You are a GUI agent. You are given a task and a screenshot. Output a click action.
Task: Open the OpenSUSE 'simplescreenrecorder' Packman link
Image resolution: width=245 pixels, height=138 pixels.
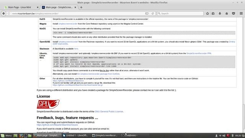68,42
